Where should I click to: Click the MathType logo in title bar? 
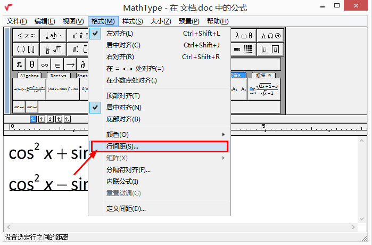point(9,7)
